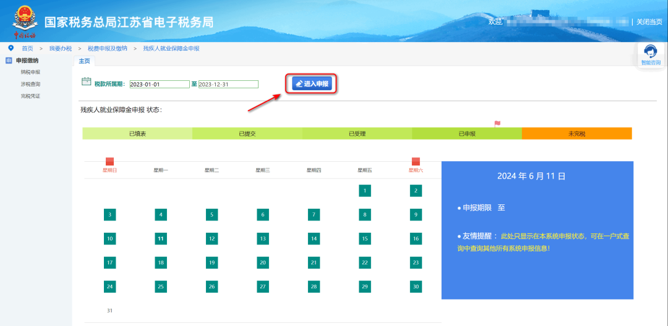Click the red marker above 星期六
This screenshot has height=326, width=668.
[x=416, y=162]
